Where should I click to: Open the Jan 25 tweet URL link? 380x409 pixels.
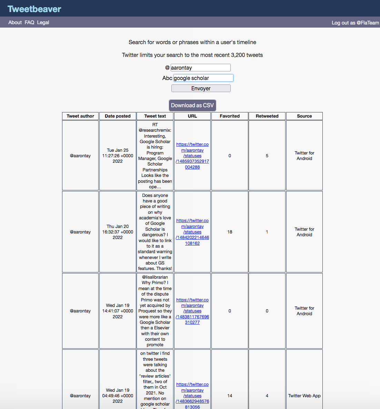(x=192, y=156)
